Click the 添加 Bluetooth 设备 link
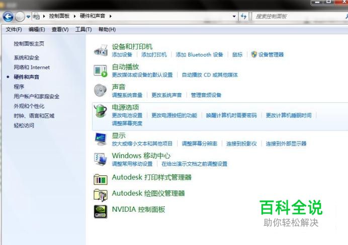Viewport: 348px width, 245px height. click(199, 54)
